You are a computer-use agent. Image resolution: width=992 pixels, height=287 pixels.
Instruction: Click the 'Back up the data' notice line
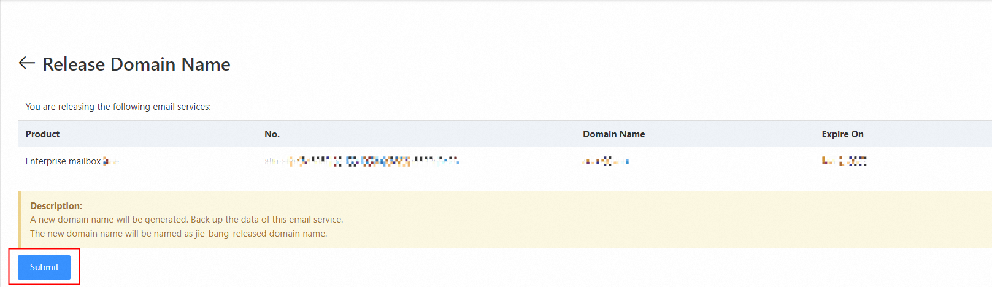pyautogui.click(x=186, y=220)
